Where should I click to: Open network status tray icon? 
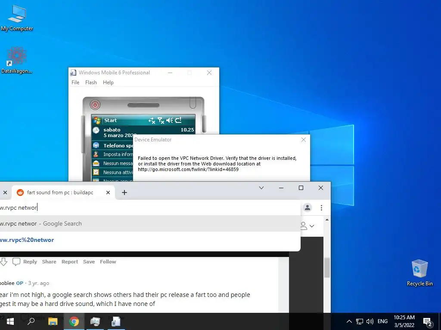click(360, 321)
